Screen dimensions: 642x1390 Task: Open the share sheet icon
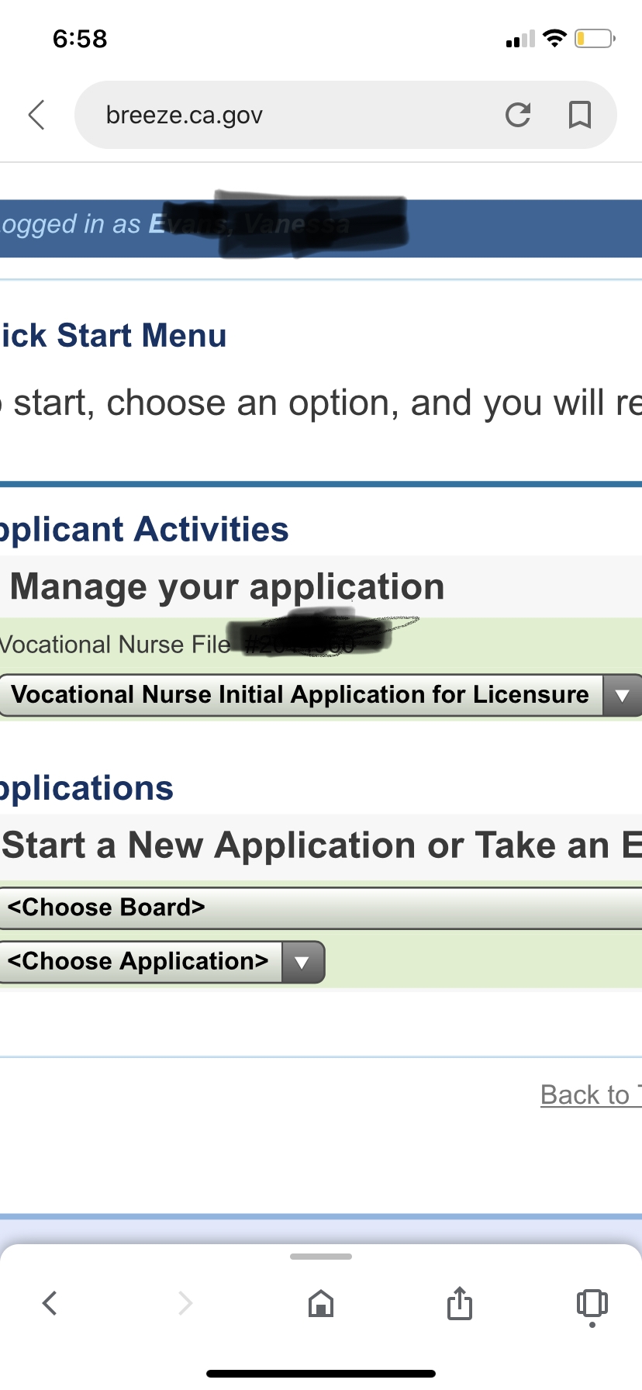pyautogui.click(x=459, y=1303)
